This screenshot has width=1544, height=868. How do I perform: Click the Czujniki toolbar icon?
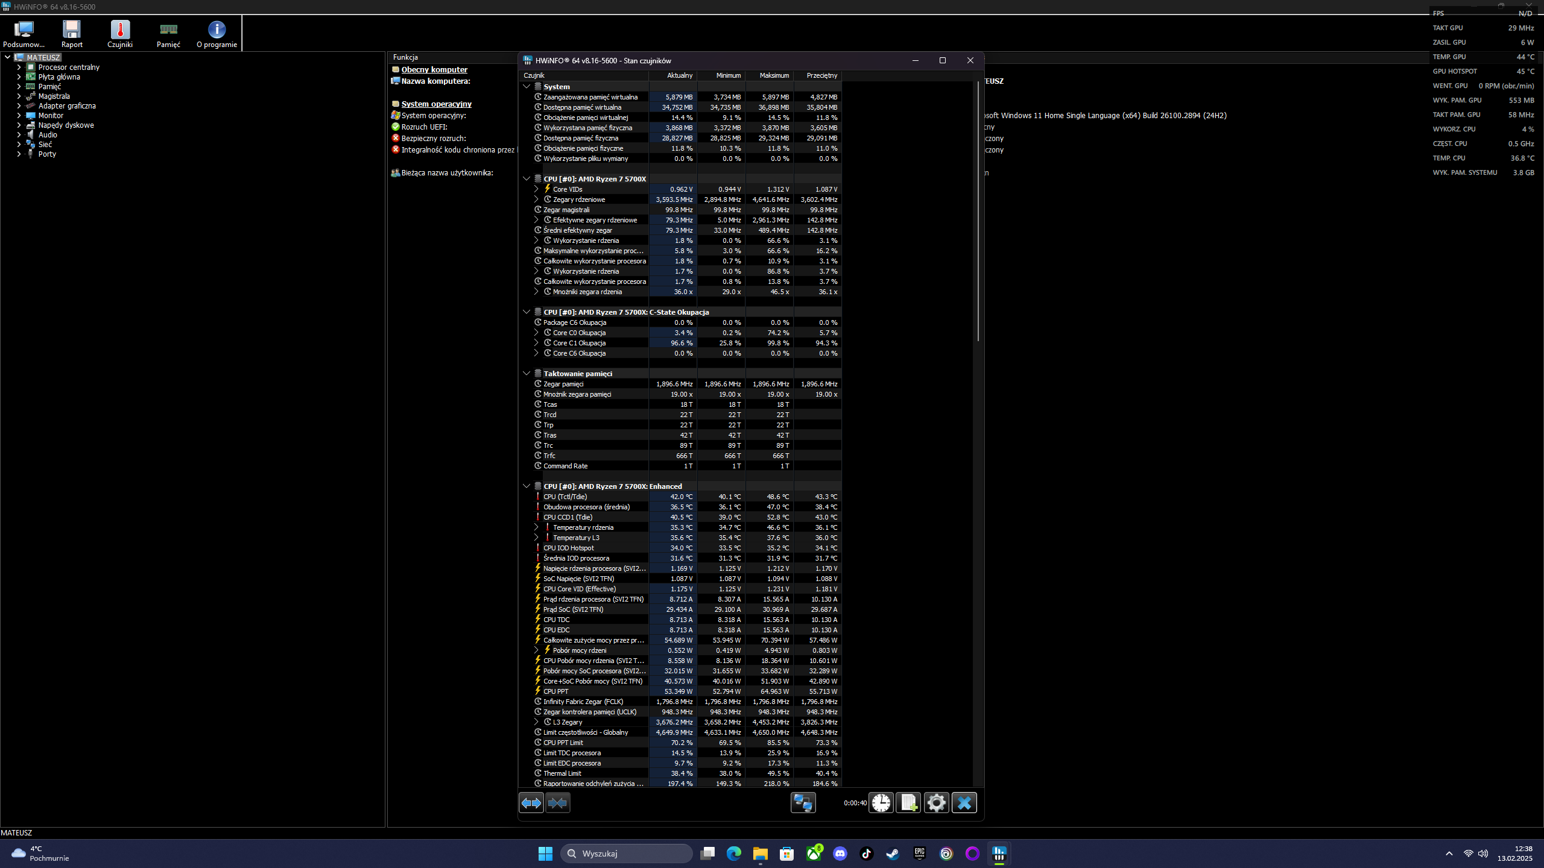coord(120,34)
